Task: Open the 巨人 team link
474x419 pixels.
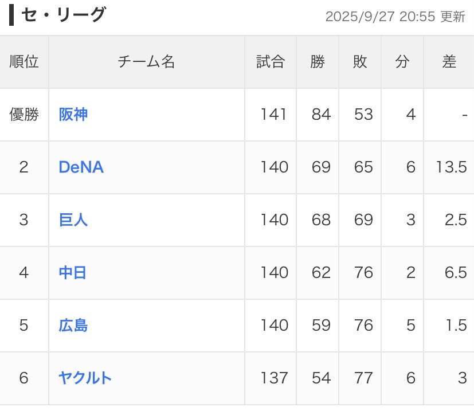Action: (x=73, y=220)
